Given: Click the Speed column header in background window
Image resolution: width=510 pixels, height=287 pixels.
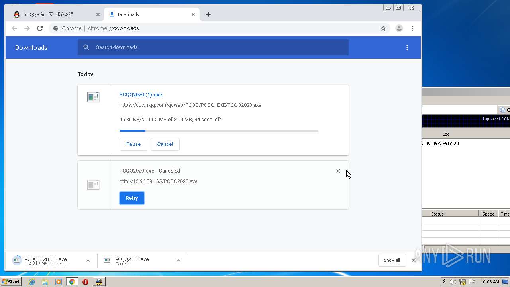Looking at the screenshot, I should coord(488,214).
